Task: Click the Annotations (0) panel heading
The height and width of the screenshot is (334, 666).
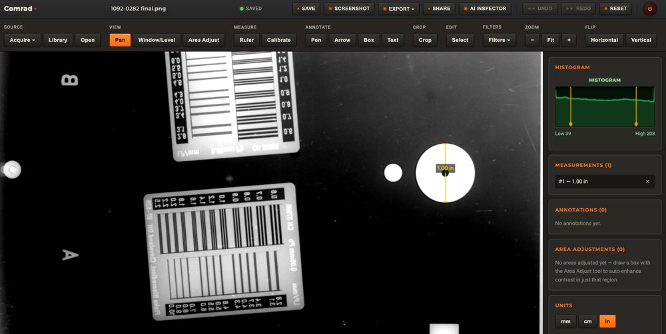Action: (581, 210)
